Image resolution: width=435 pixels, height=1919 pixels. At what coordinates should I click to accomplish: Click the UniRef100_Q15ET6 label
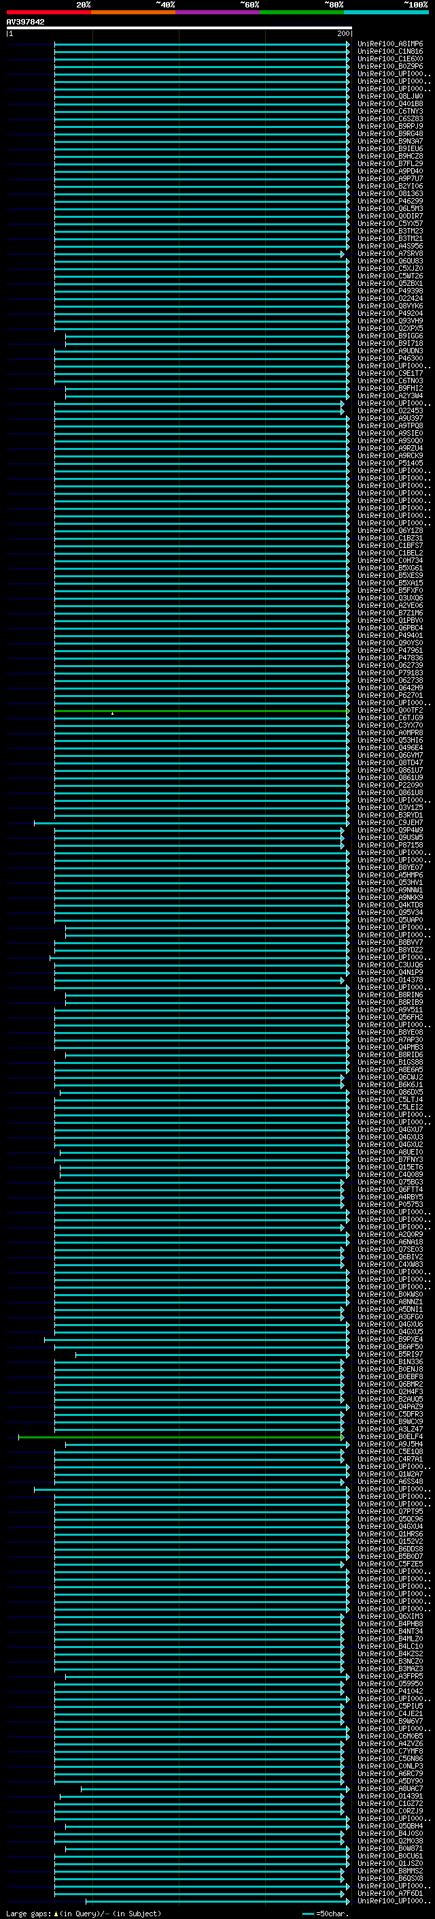390,1167
